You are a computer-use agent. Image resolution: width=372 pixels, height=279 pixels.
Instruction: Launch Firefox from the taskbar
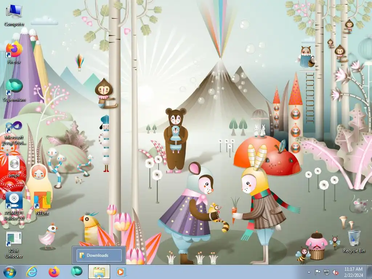(54, 272)
